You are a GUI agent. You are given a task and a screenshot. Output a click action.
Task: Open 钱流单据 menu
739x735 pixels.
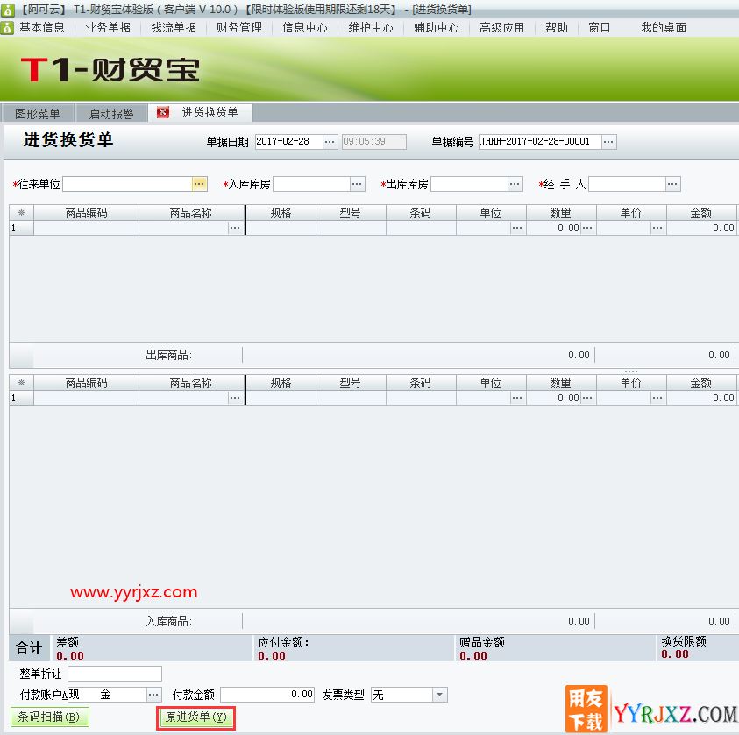coord(174,28)
